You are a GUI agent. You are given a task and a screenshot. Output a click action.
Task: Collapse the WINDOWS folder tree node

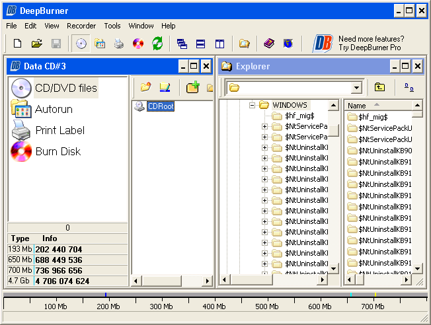click(252, 105)
